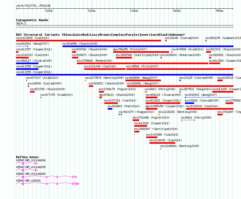Select the nsv477375 (Kidd2010) variant label
Viewport: 241px width, 199px height.
click(x=57, y=95)
